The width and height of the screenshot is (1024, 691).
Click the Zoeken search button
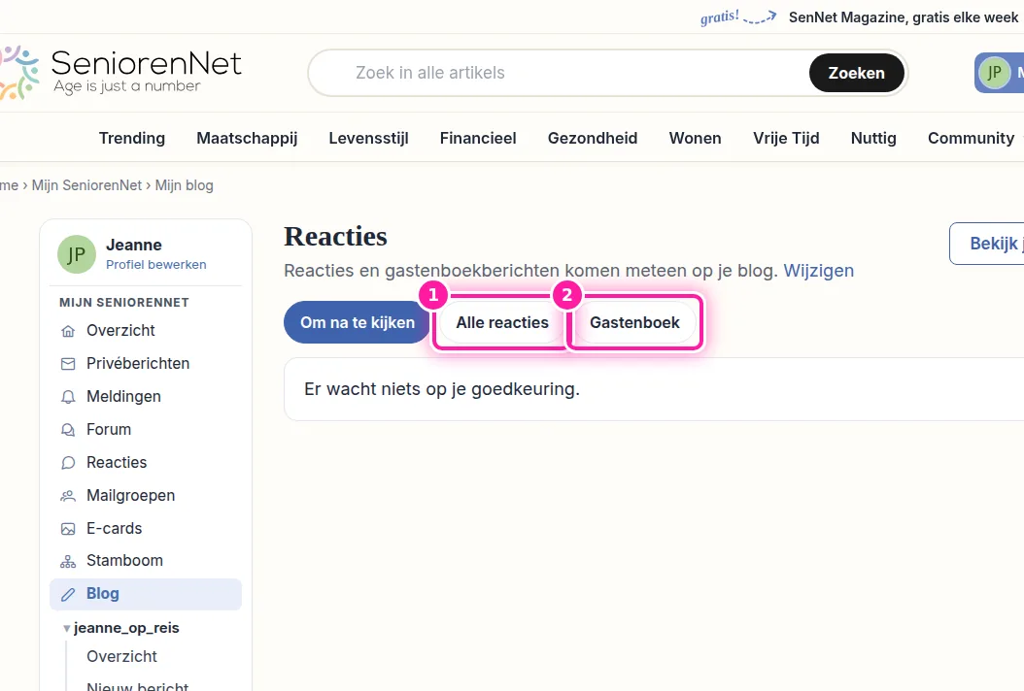click(x=856, y=73)
